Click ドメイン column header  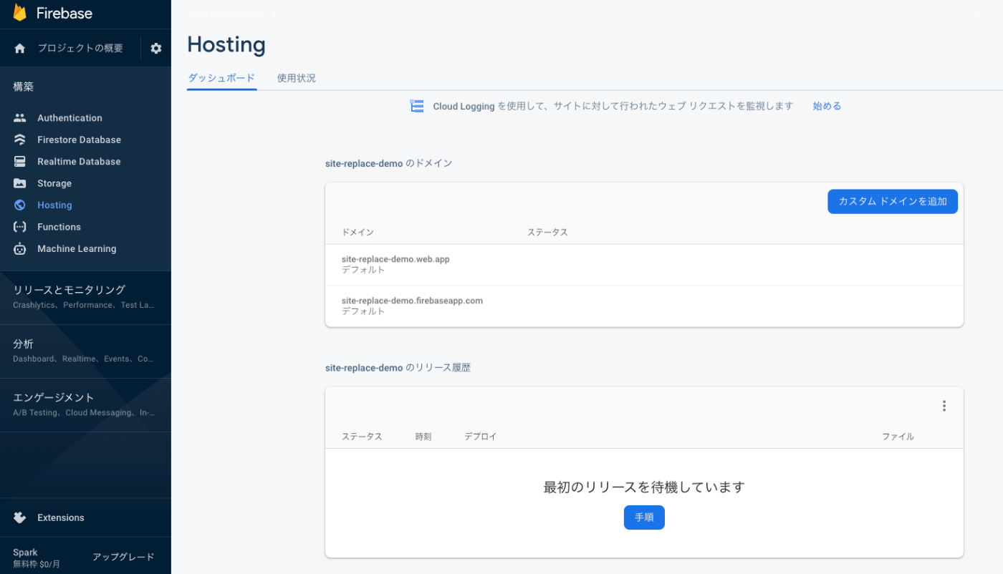[x=357, y=233]
